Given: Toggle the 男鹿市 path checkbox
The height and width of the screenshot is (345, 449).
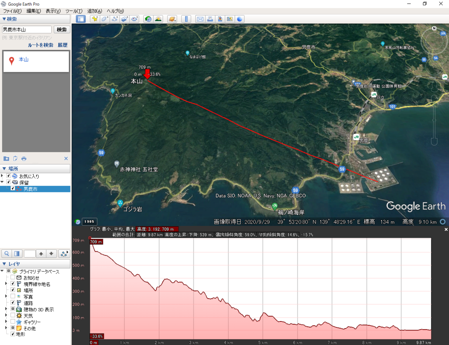Looking at the screenshot, I should (x=13, y=189).
